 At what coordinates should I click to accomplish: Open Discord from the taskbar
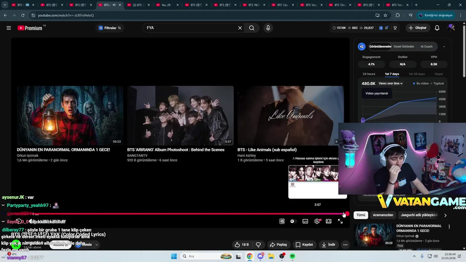[260, 256]
